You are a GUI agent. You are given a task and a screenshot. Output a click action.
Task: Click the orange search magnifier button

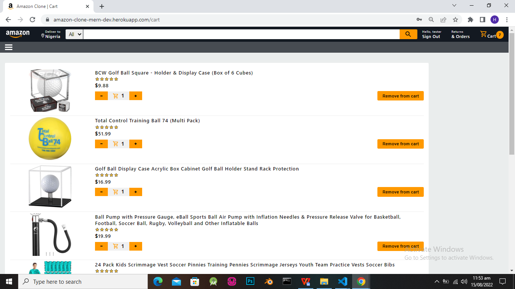(408, 34)
